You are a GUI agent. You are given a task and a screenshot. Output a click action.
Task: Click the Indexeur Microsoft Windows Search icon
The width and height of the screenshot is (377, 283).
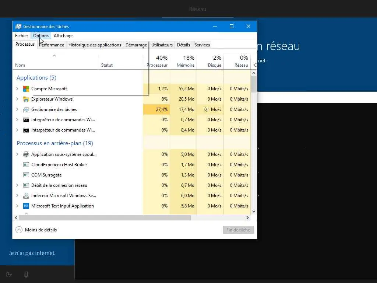point(26,196)
